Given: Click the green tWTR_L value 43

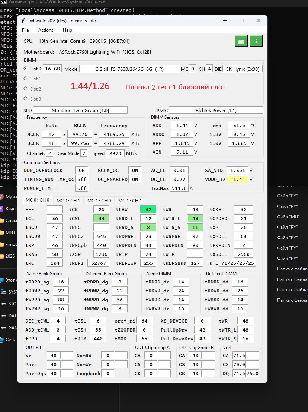Looking at the screenshot, I should point(195,218).
